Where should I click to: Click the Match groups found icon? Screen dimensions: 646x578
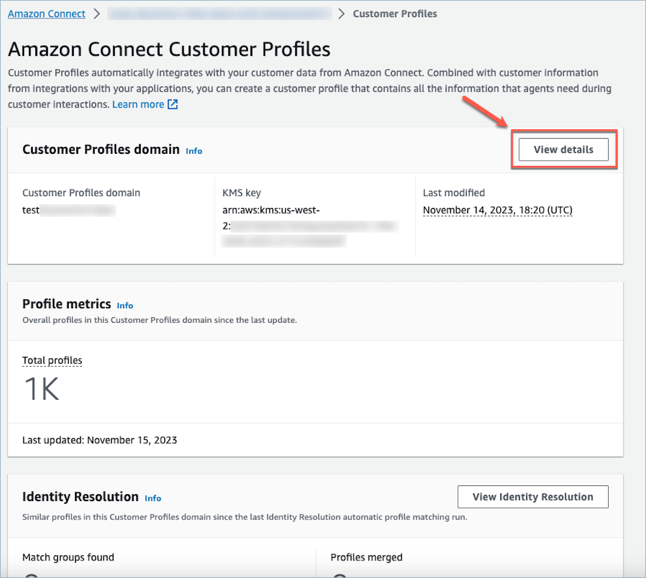(x=30, y=575)
